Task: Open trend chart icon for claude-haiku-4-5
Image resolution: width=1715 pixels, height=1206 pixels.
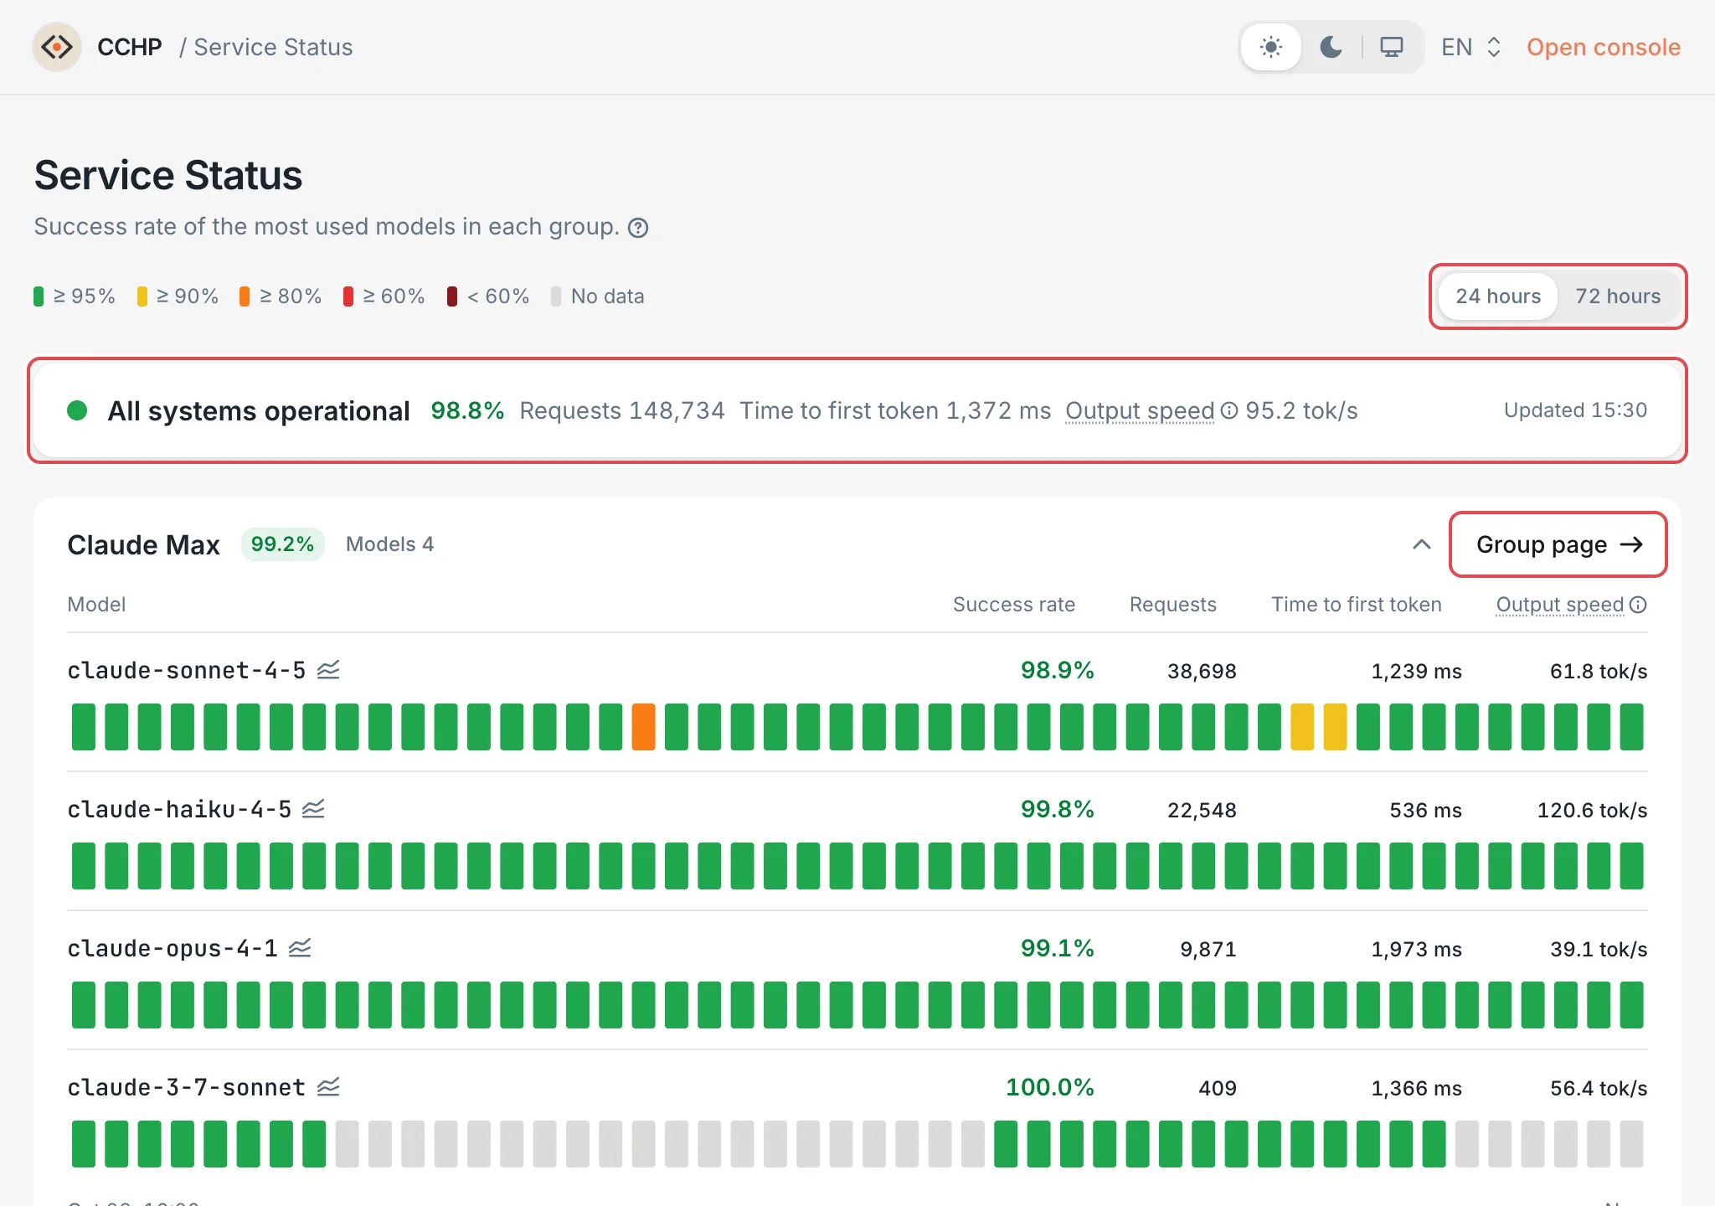Action: pos(313,809)
